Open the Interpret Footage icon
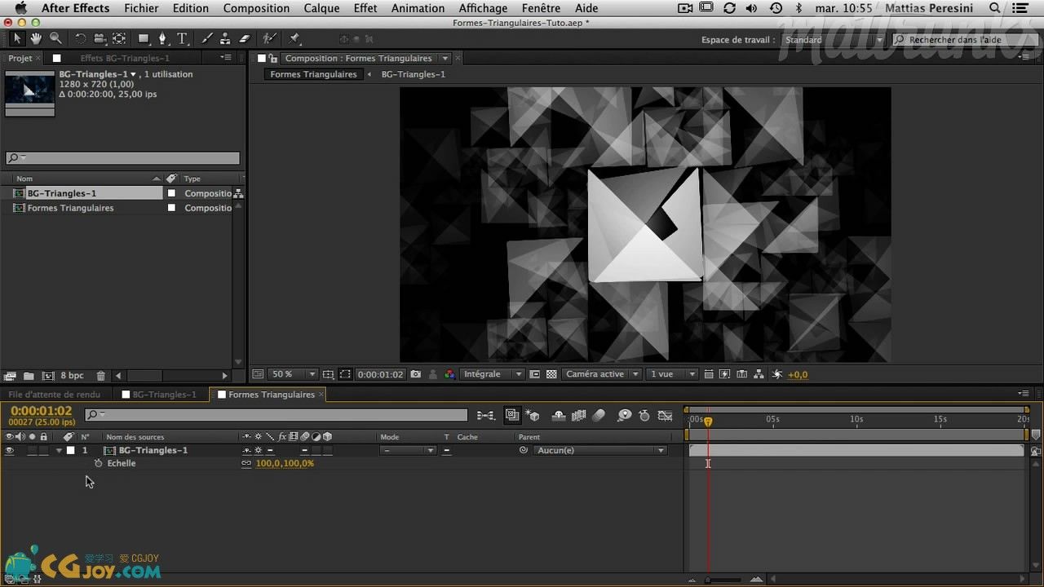Image resolution: width=1044 pixels, height=587 pixels. pos(10,376)
